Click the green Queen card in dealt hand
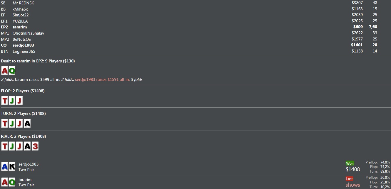 point(12,71)
